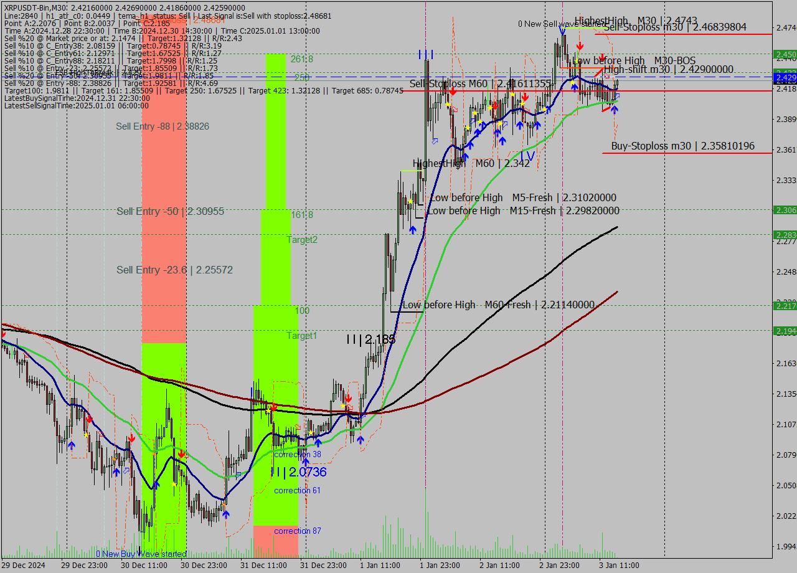This screenshot has width=797, height=573.
Task: Click the 'correction 87' label
Action: (x=298, y=531)
